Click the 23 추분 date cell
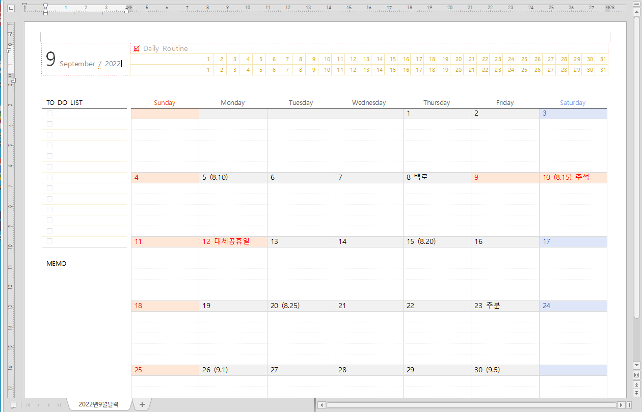 coord(505,306)
